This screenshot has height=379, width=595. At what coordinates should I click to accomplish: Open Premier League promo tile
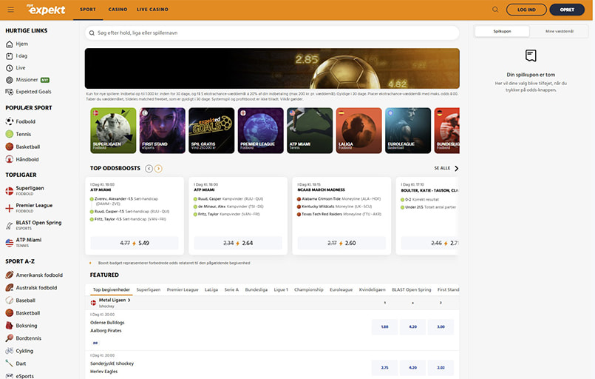(261, 130)
